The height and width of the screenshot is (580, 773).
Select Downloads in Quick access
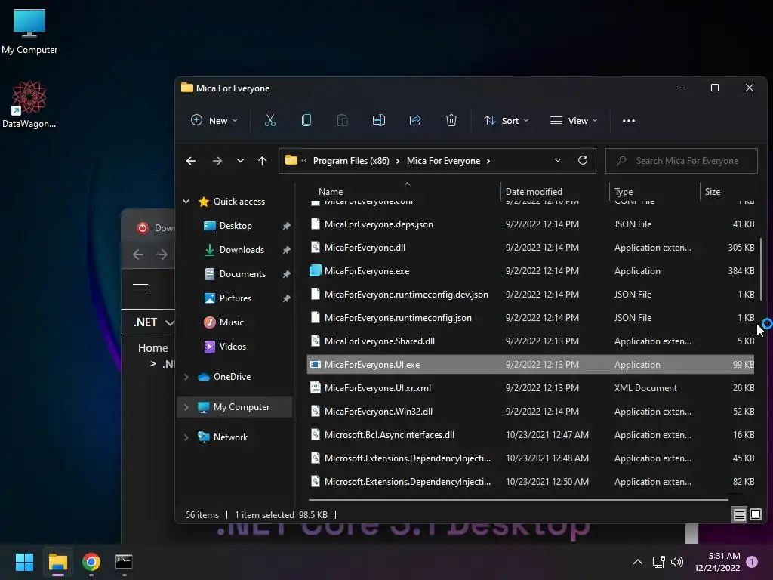click(x=242, y=250)
